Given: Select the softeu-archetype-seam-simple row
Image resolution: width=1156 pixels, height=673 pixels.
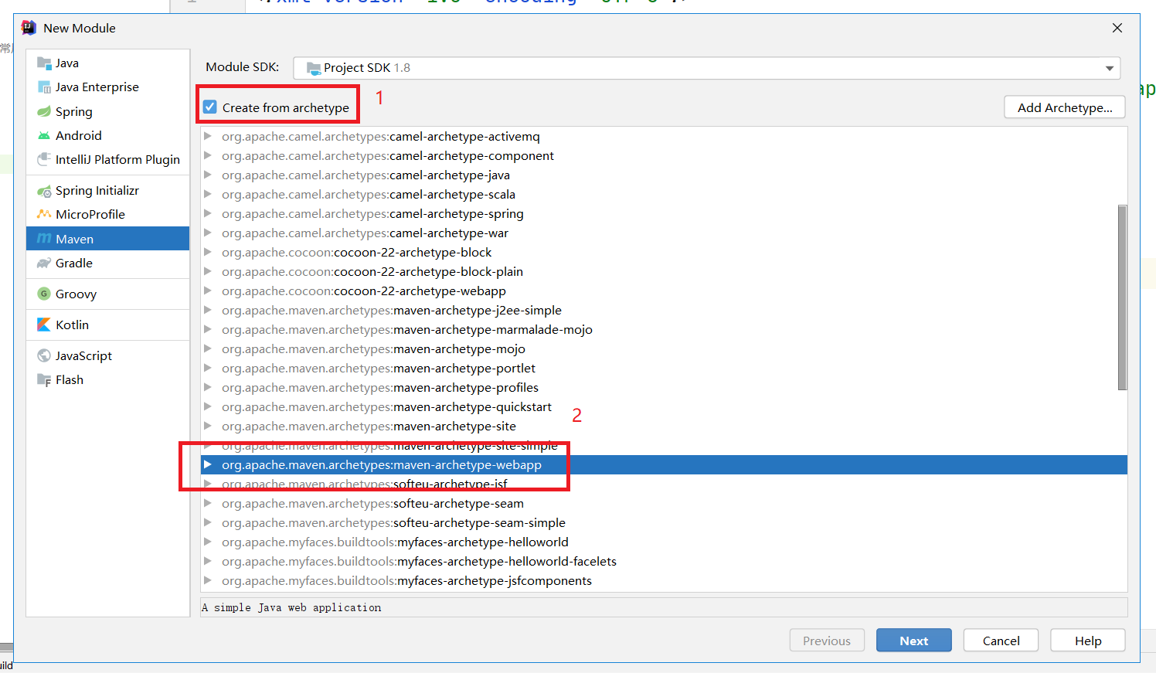Looking at the screenshot, I should click(664, 522).
